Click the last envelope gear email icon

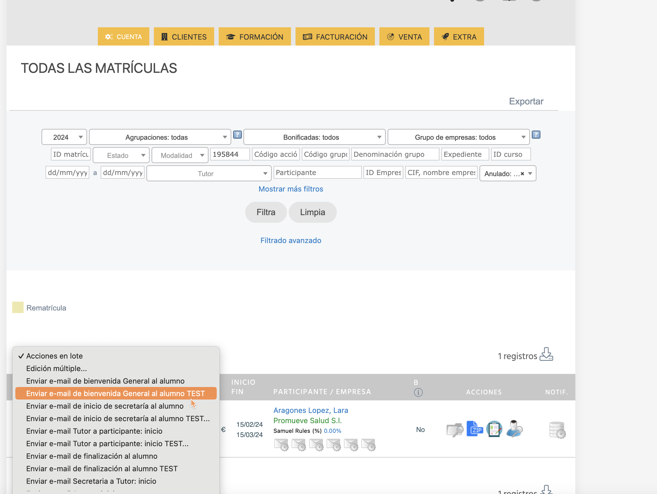(x=368, y=445)
